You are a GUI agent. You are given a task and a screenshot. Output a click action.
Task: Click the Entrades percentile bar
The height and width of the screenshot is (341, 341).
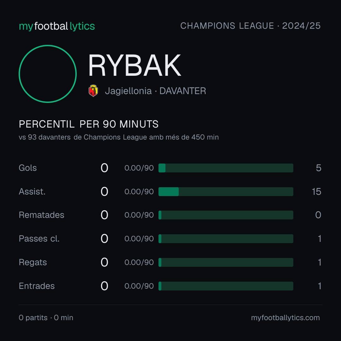226,286
